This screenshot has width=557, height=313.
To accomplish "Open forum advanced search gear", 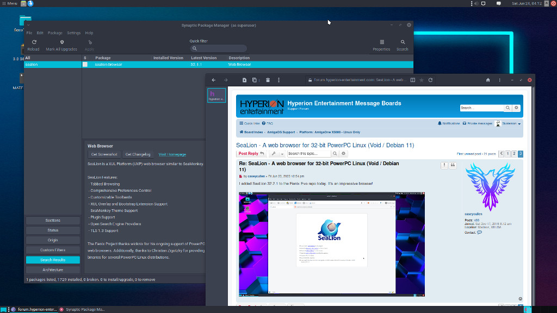I will click(x=517, y=108).
